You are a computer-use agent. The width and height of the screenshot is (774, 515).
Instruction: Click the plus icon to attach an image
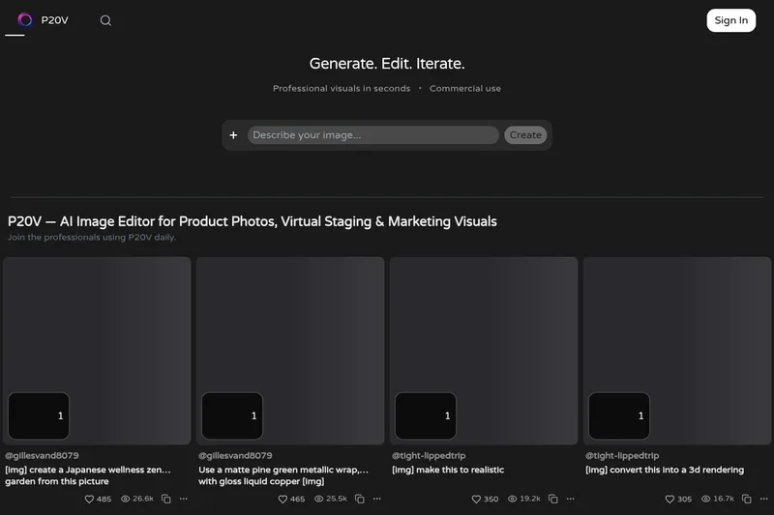pyautogui.click(x=233, y=135)
